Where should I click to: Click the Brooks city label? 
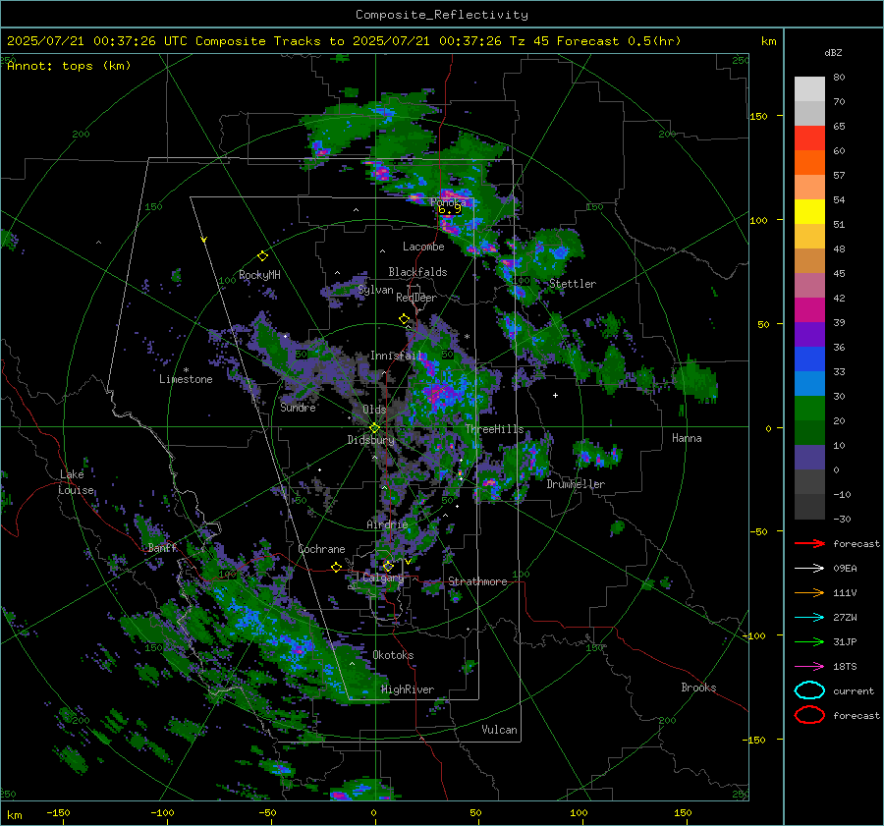(x=698, y=688)
